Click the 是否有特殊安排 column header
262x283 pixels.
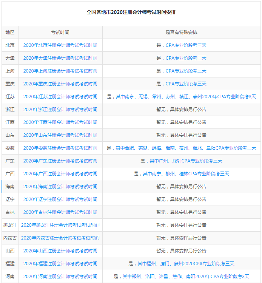(x=181, y=32)
